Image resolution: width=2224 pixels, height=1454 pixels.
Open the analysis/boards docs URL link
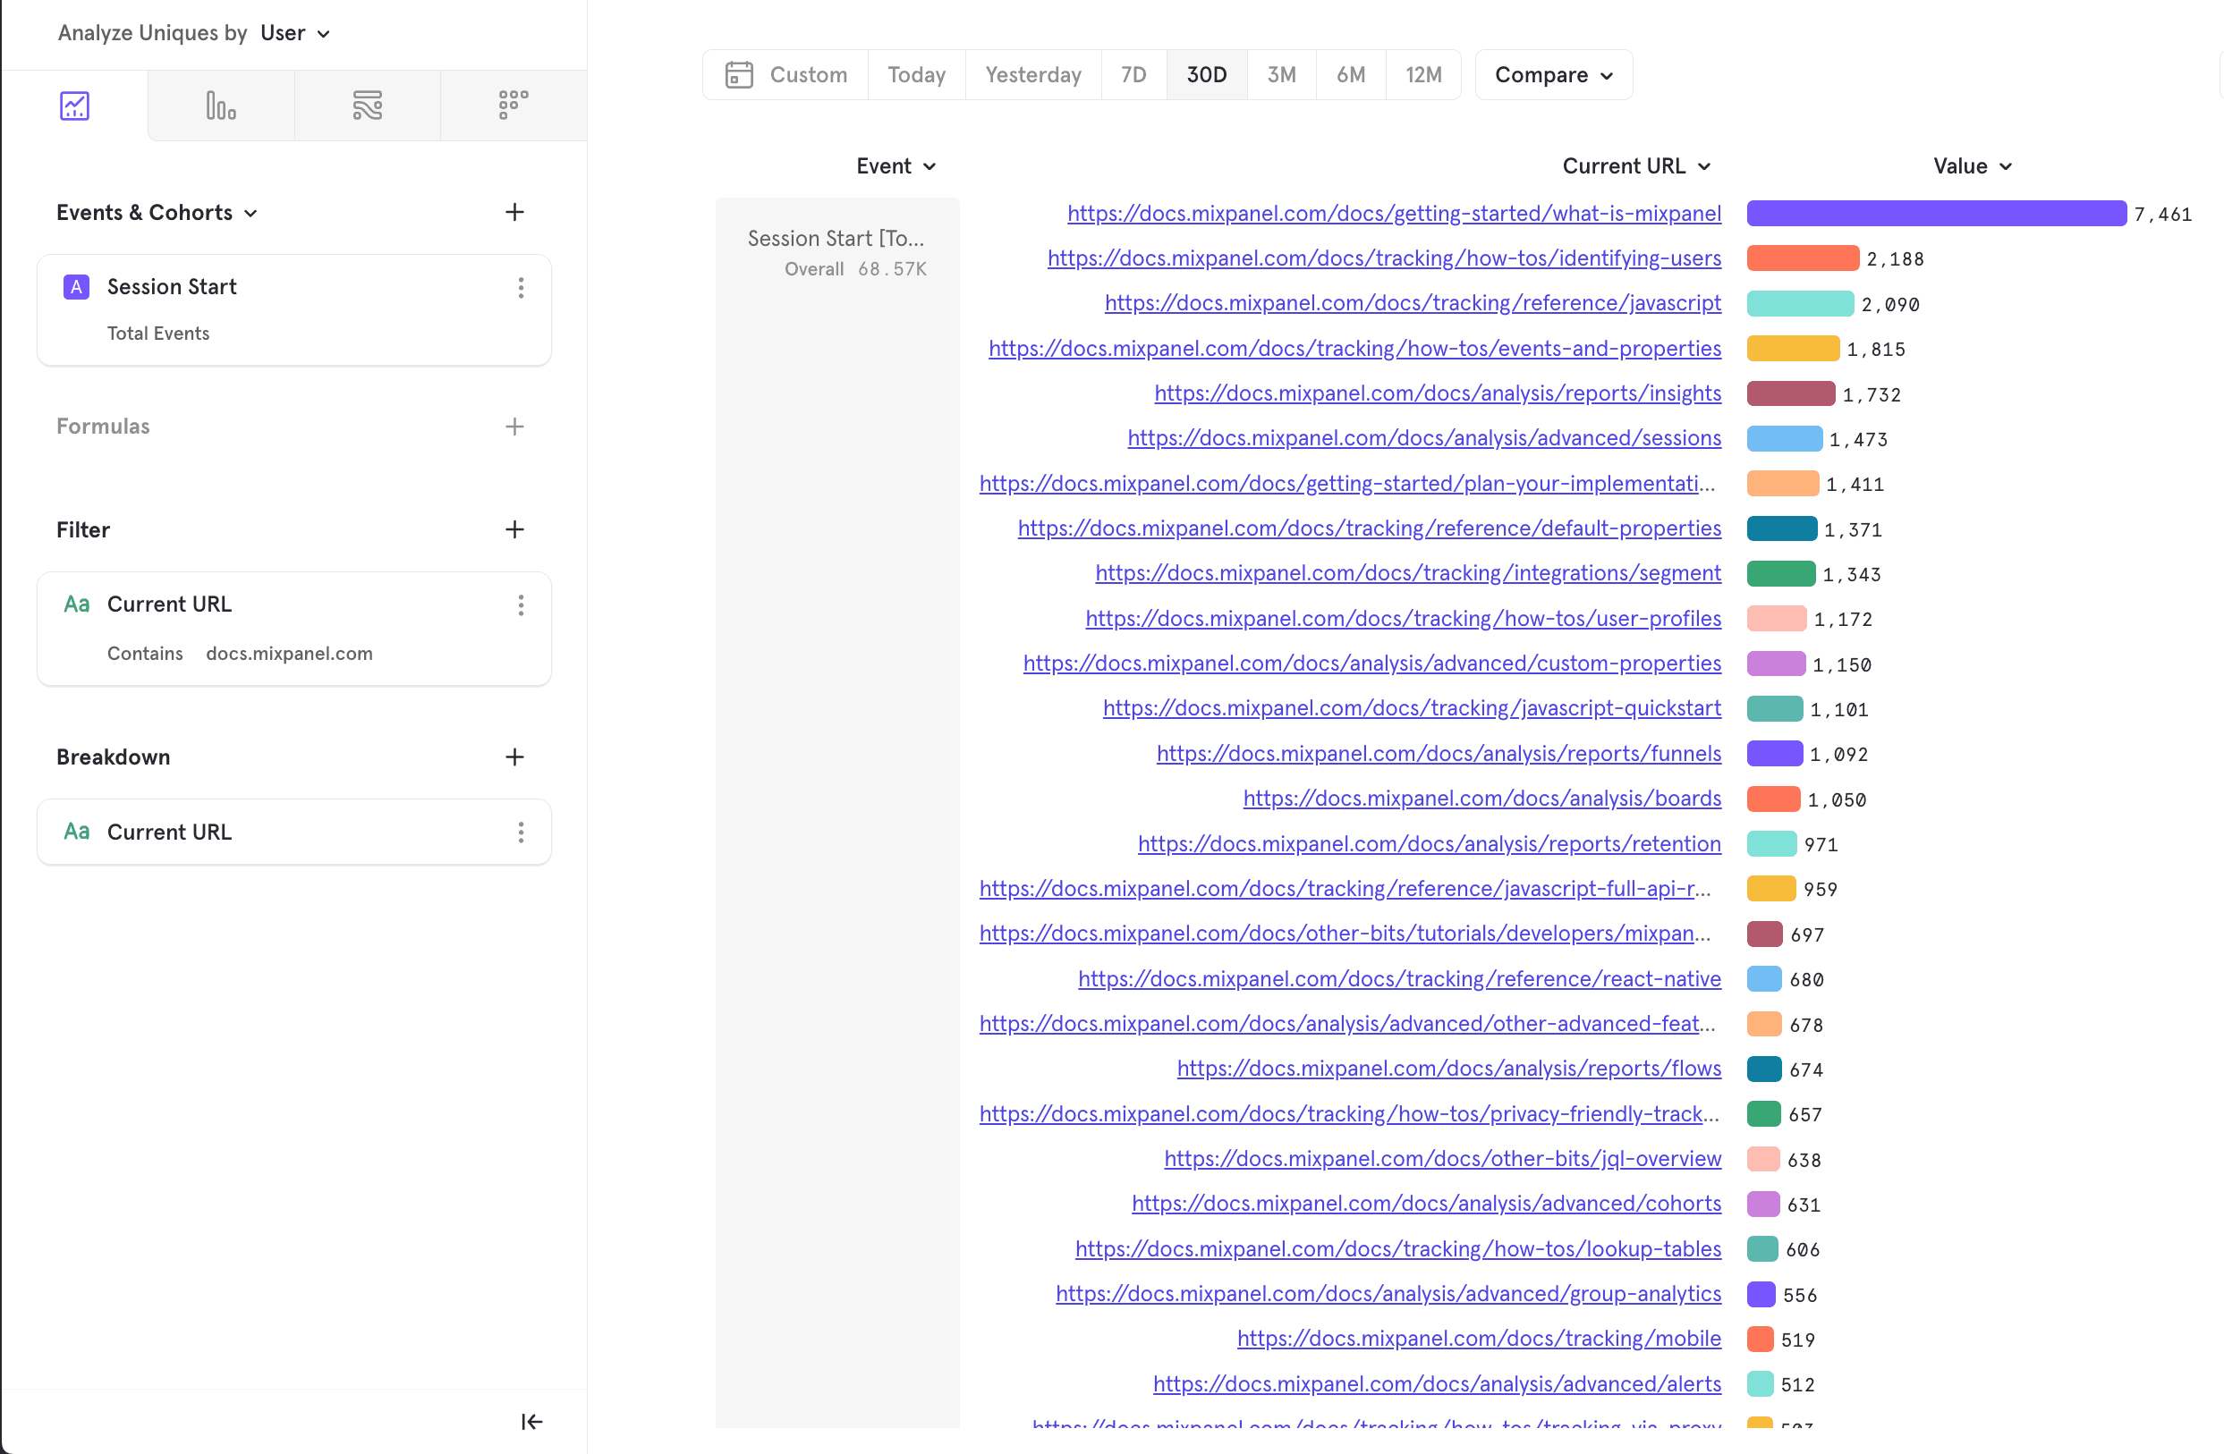(1481, 799)
